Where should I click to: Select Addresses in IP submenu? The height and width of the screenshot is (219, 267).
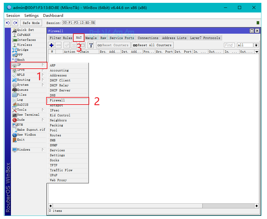coord(68,75)
